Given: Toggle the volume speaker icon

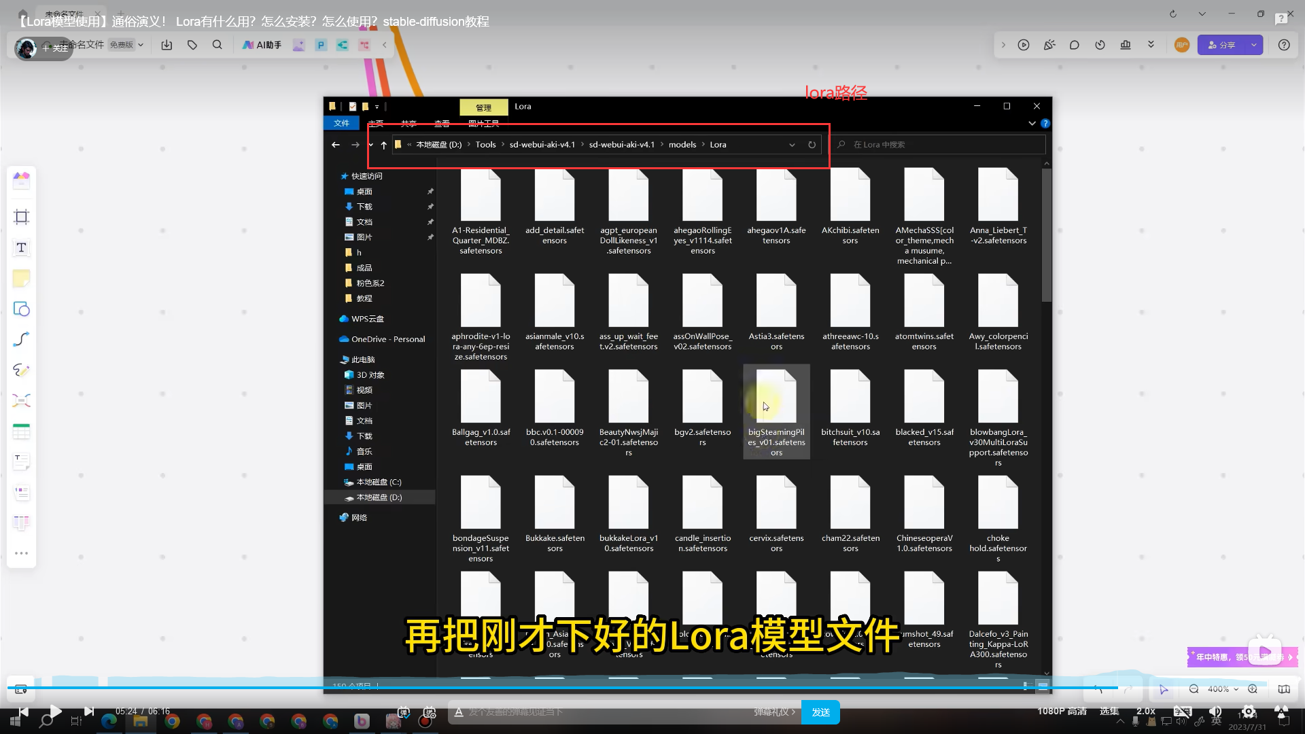Looking at the screenshot, I should pos(1215,711).
